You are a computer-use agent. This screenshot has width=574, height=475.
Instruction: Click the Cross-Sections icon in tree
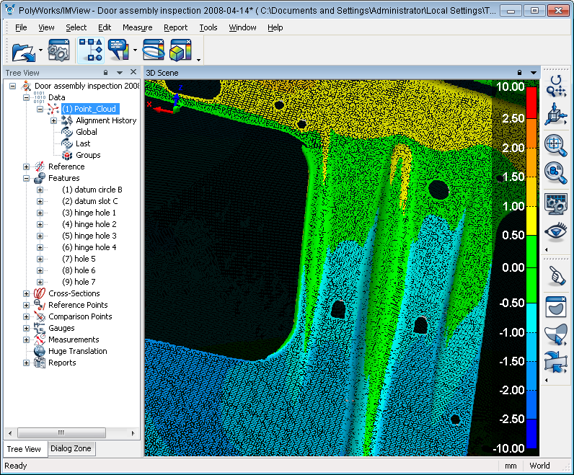[39, 293]
